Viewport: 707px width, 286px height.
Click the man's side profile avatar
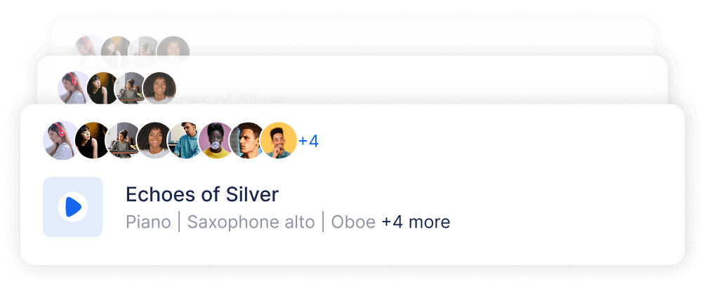246,140
